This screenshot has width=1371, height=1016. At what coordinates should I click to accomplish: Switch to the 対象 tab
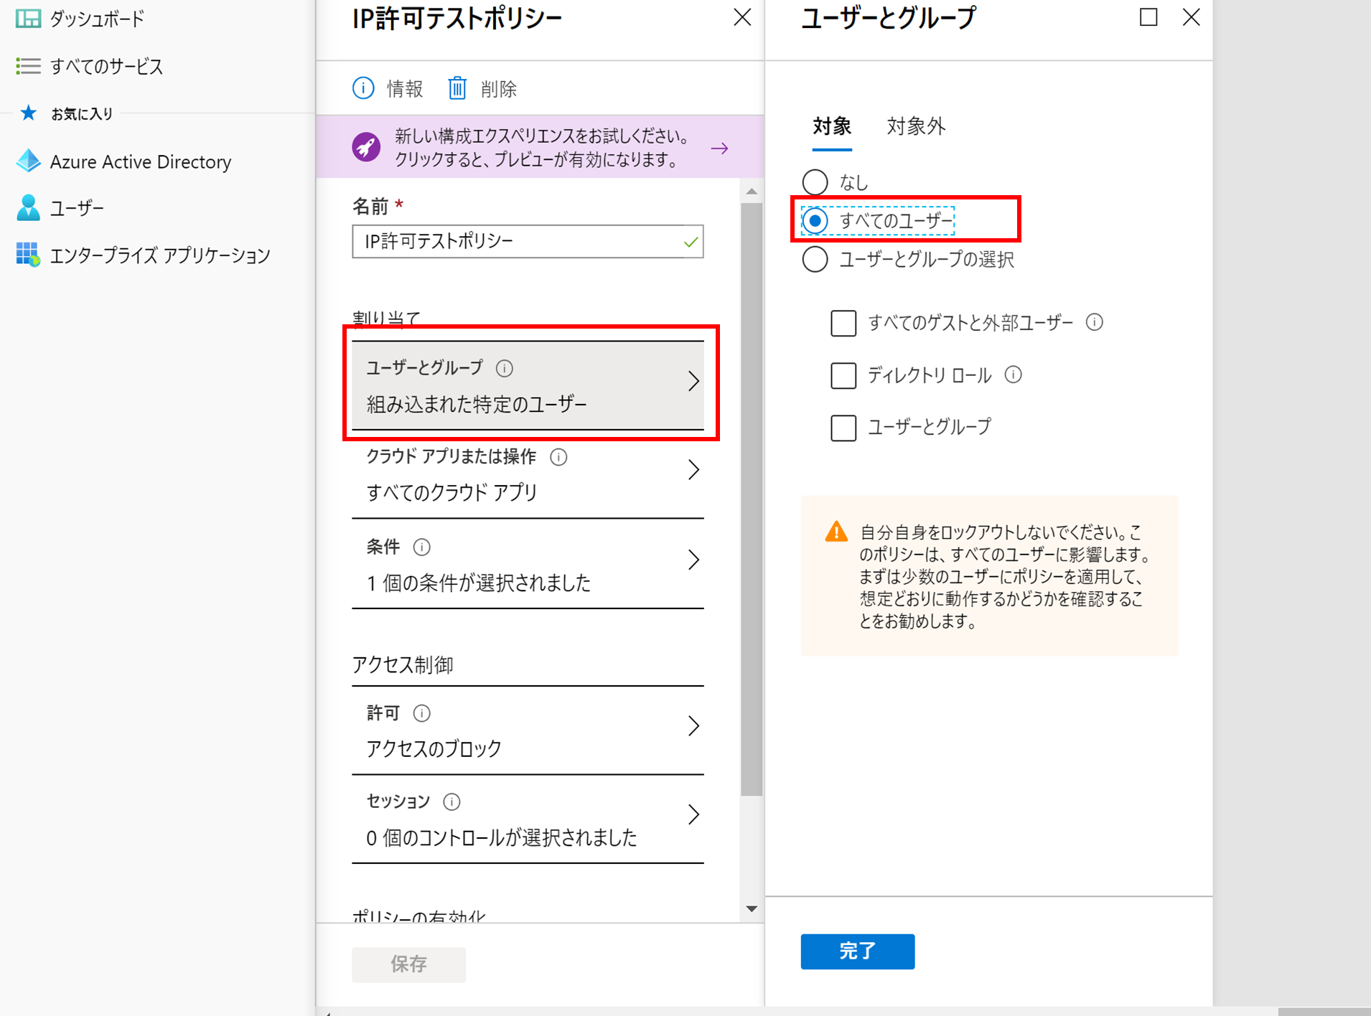pyautogui.click(x=832, y=126)
